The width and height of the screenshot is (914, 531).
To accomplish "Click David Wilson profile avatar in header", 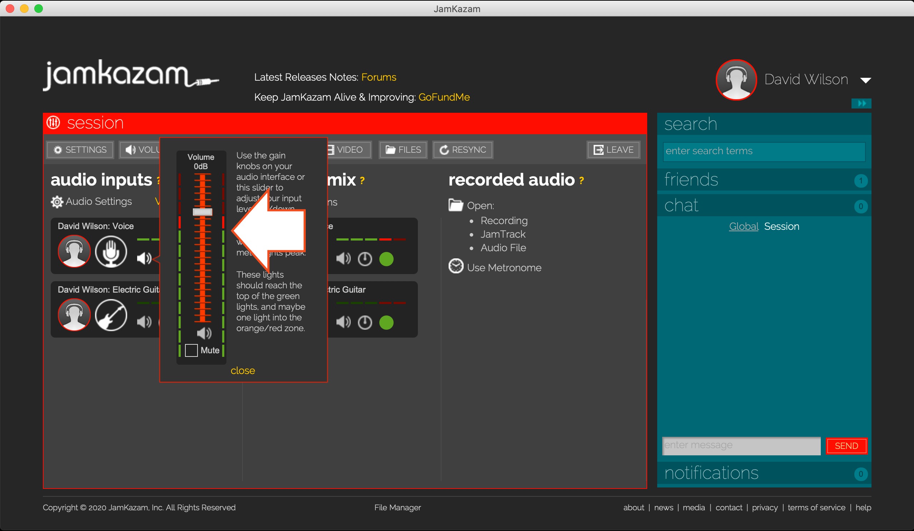I will (x=736, y=80).
